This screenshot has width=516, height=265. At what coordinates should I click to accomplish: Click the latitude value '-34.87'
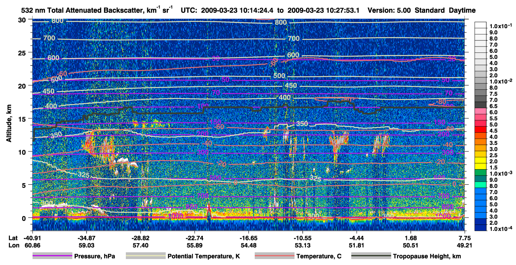[x=86, y=238]
